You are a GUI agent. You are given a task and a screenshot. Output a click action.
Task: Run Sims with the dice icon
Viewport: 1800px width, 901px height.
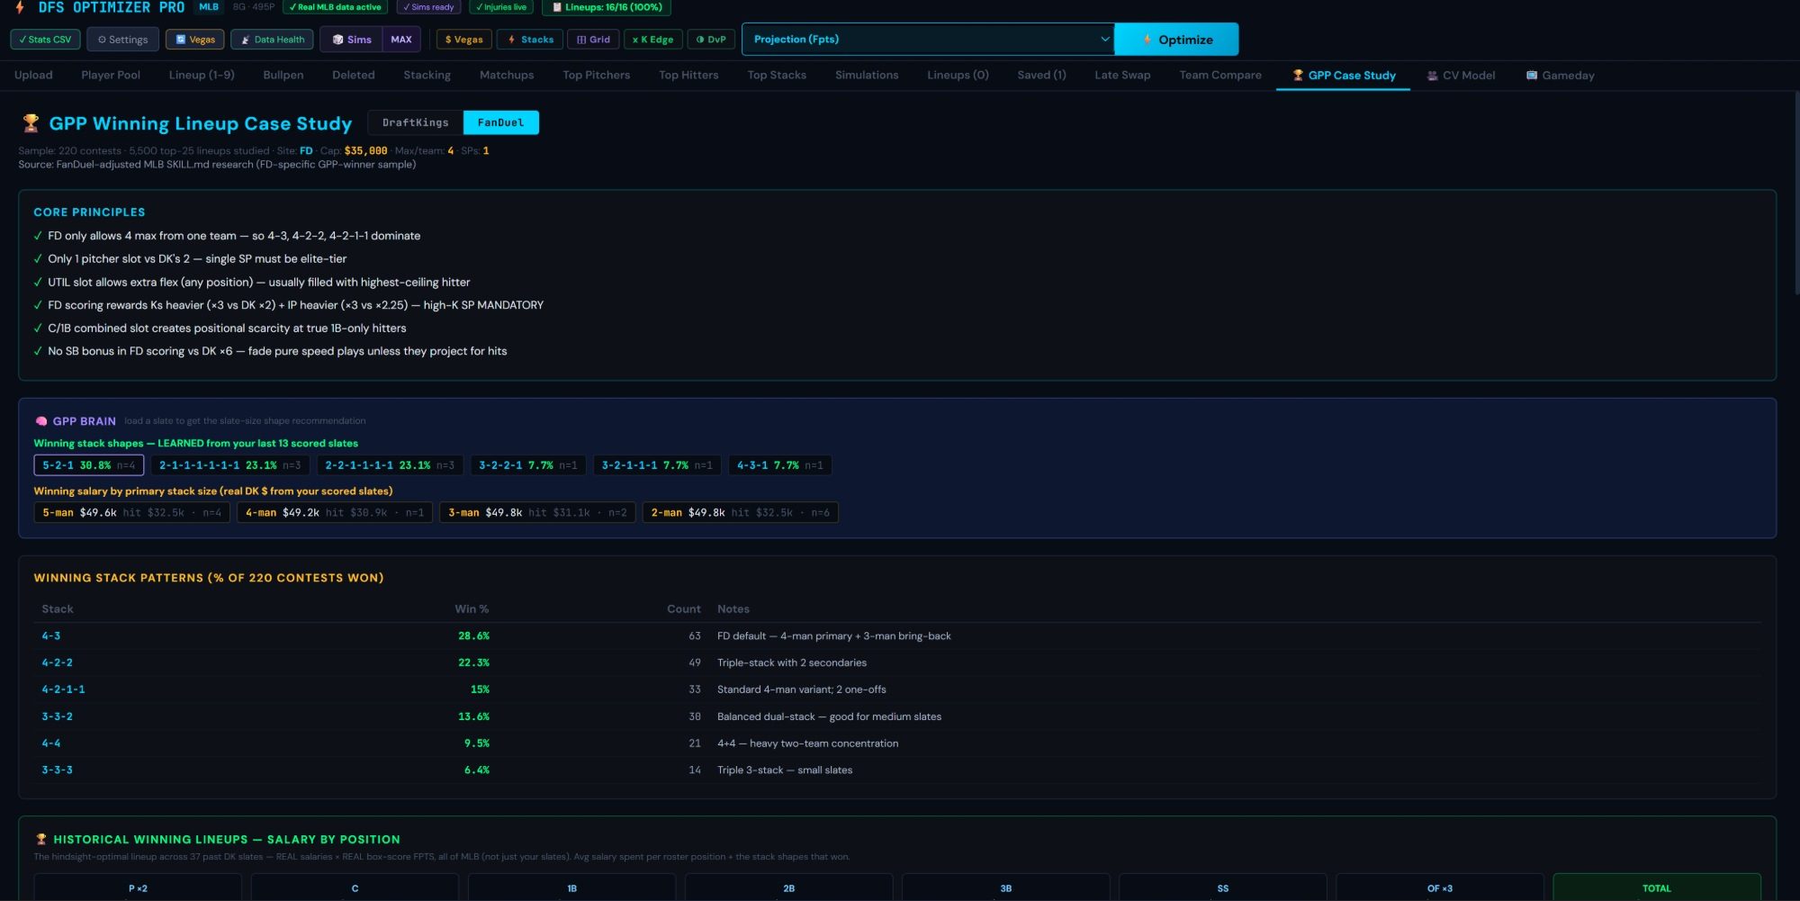[352, 40]
